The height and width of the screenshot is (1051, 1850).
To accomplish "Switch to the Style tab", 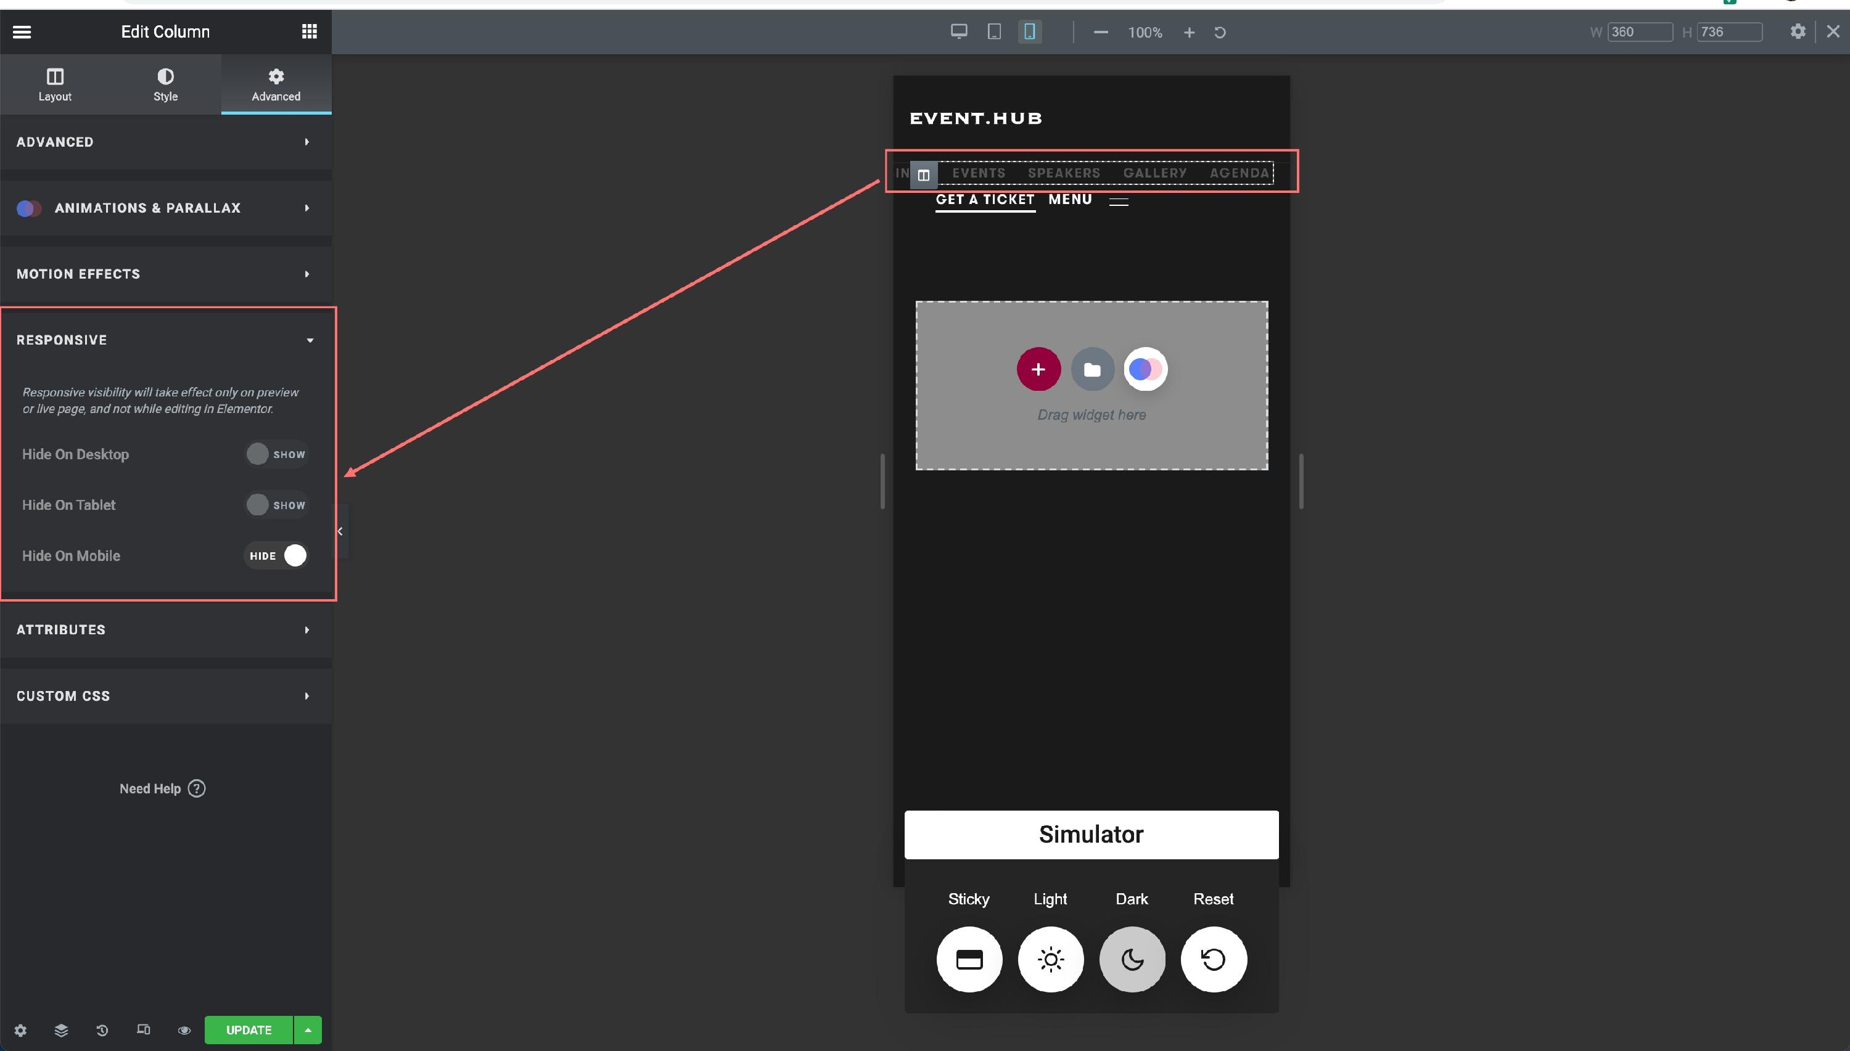I will [x=165, y=84].
